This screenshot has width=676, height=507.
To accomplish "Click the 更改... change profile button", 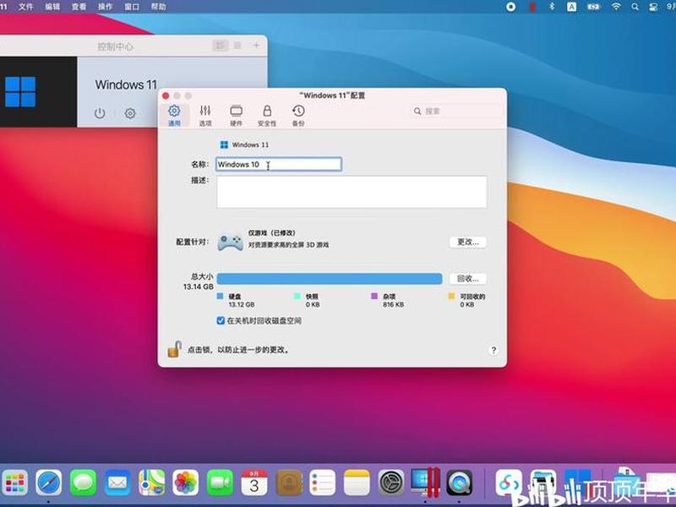I will pos(468,242).
